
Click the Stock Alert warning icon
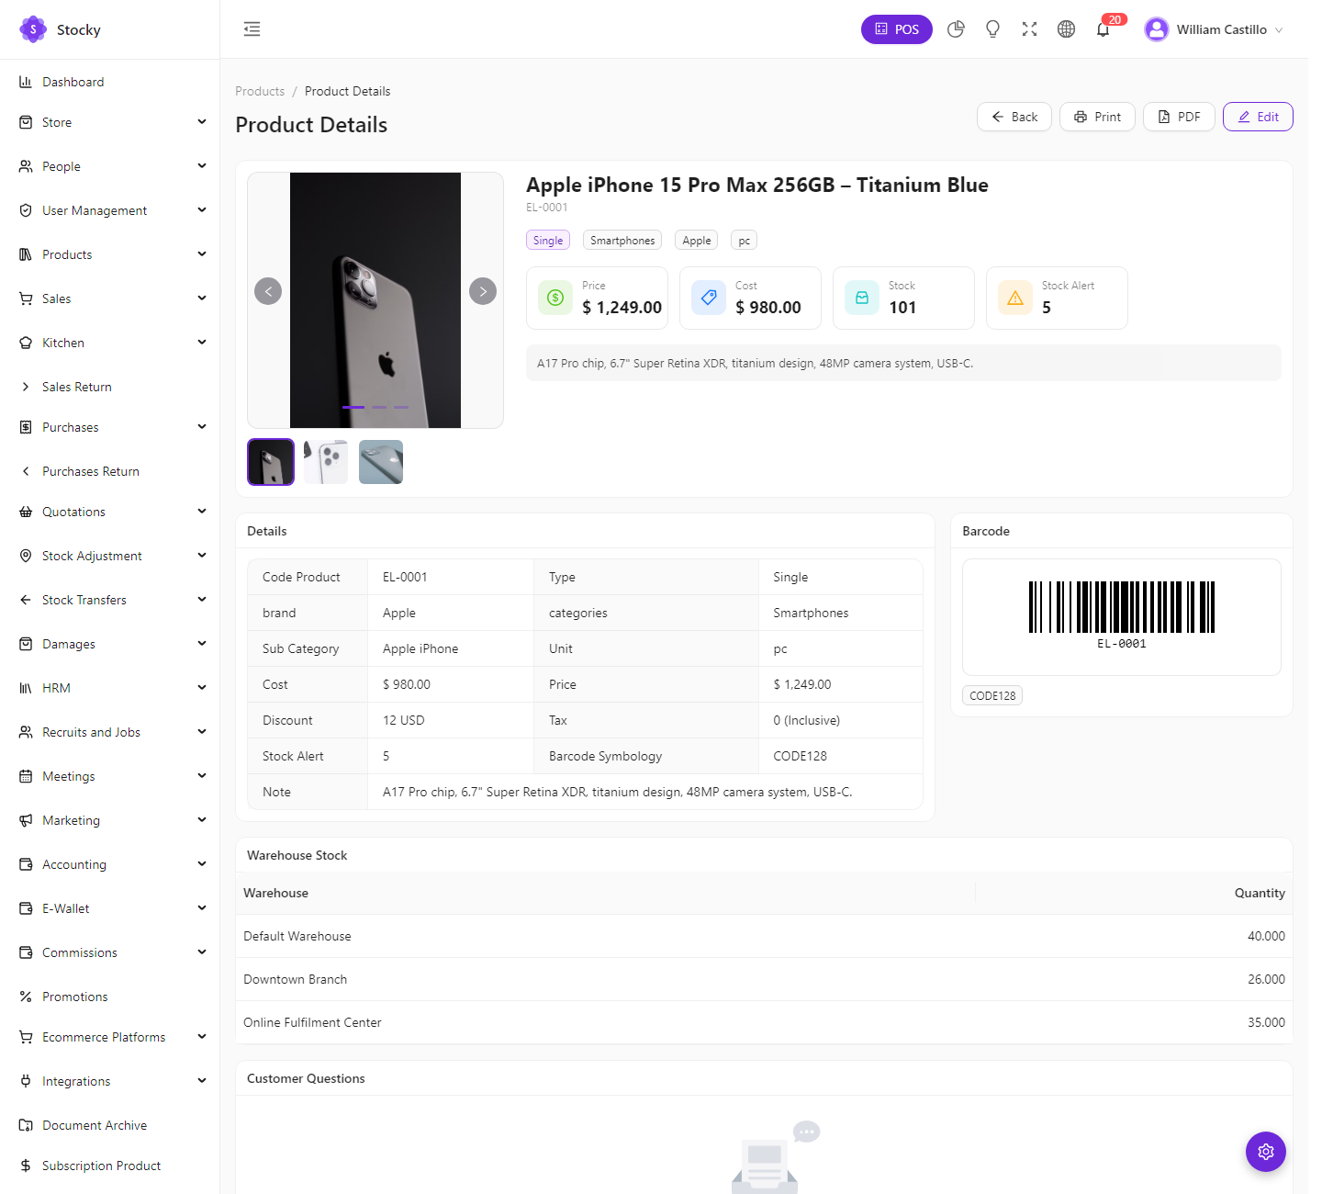[x=1015, y=298]
